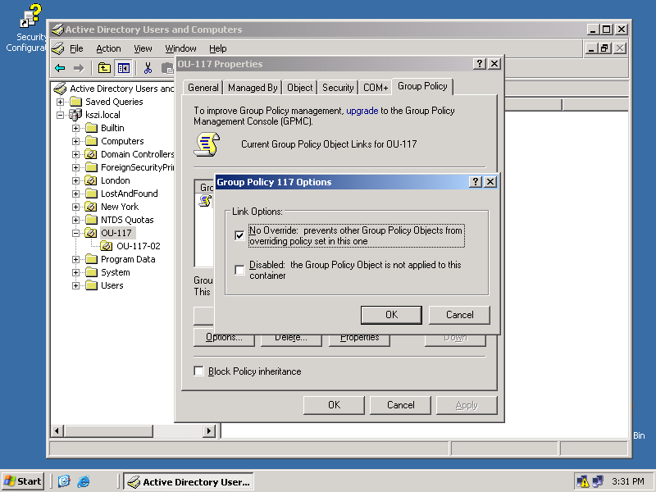Click the Builtin folder icon
This screenshot has height=492, width=656.
pos(91,128)
